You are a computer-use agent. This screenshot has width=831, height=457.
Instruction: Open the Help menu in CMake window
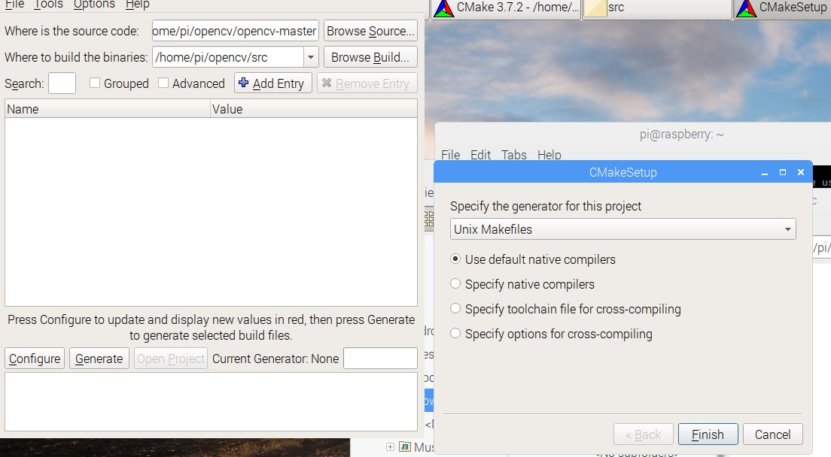[137, 5]
